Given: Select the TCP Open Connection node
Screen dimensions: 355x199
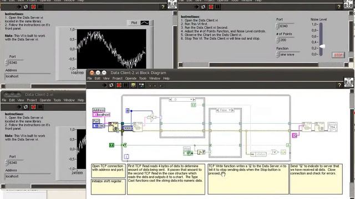Looking at the screenshot, I should [113, 127].
